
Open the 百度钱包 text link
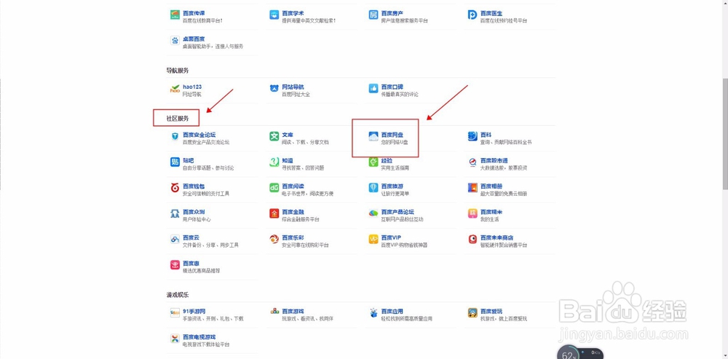tap(194, 186)
